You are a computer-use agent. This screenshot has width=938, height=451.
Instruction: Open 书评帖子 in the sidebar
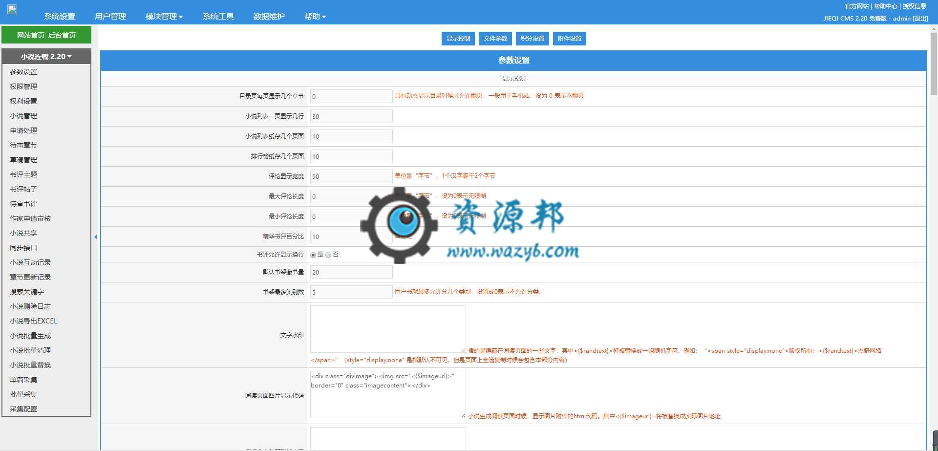click(23, 189)
